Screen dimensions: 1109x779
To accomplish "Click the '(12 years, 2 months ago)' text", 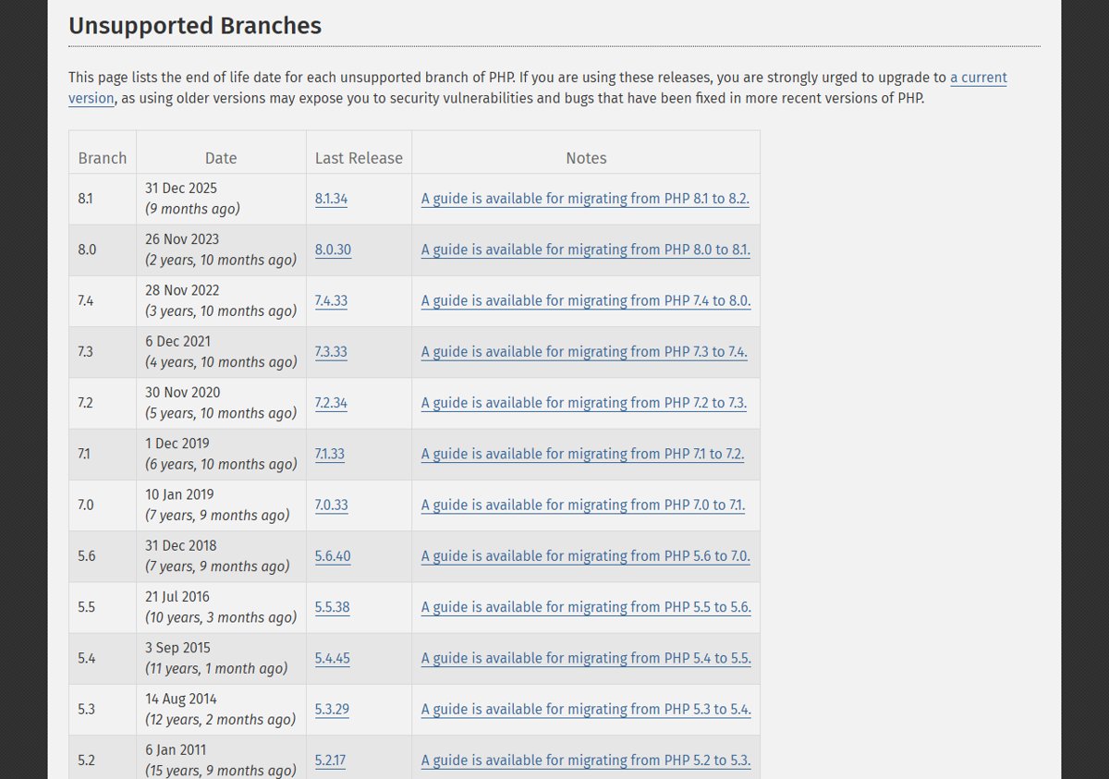I will click(x=221, y=719).
